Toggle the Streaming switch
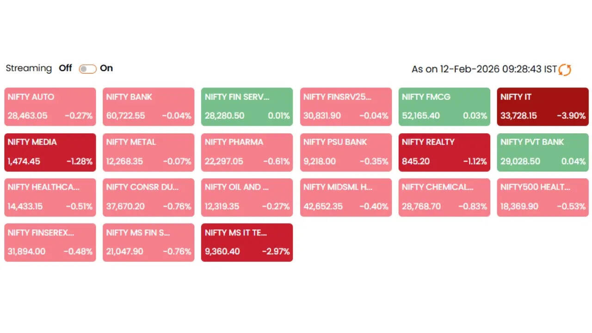592x333 pixels. [x=87, y=69]
